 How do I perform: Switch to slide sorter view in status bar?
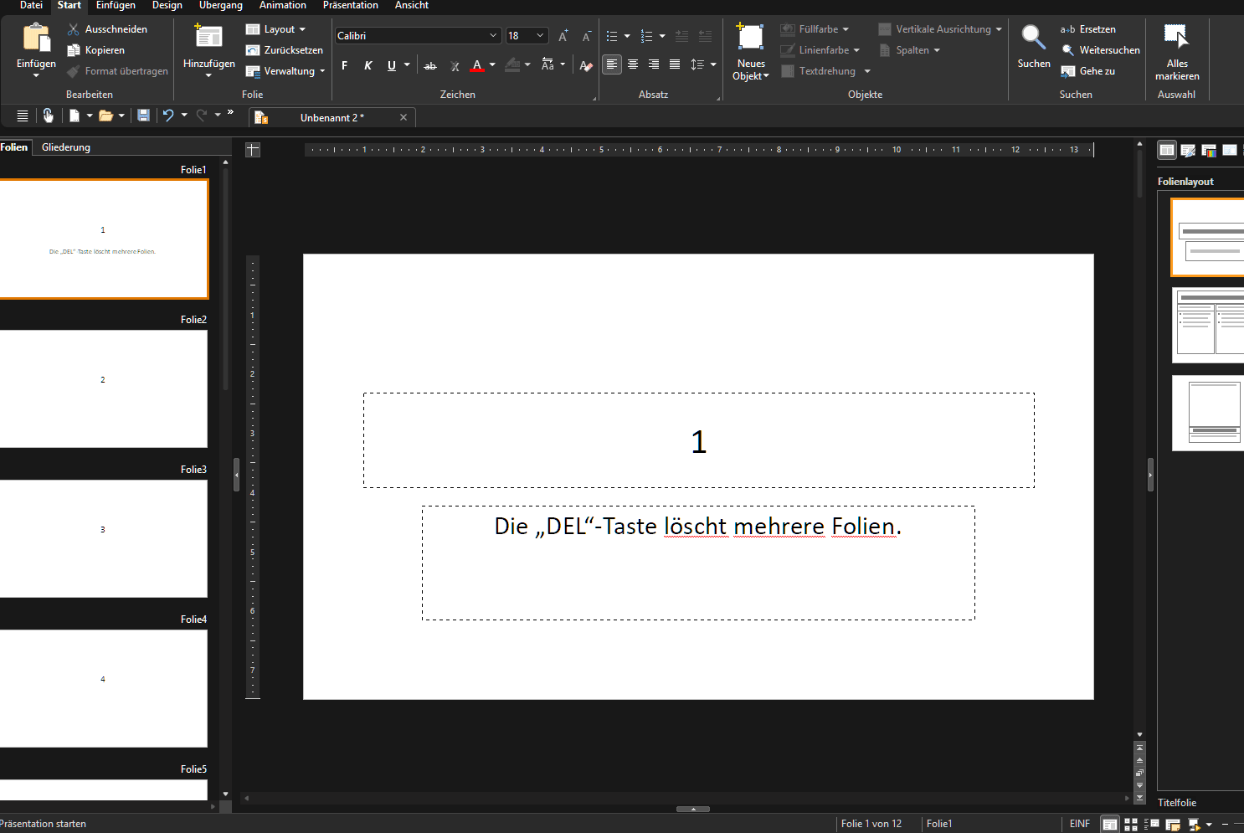(1130, 825)
